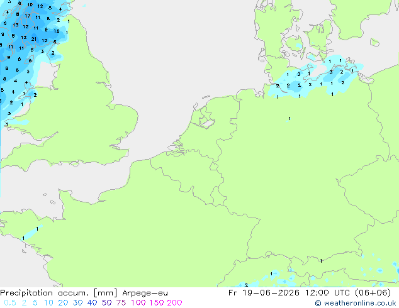Screen dimensions: 399x308
Task: Click the Precipitation accum. title text
Action: point(45,293)
